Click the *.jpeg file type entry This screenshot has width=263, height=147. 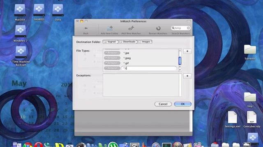[x=127, y=58]
